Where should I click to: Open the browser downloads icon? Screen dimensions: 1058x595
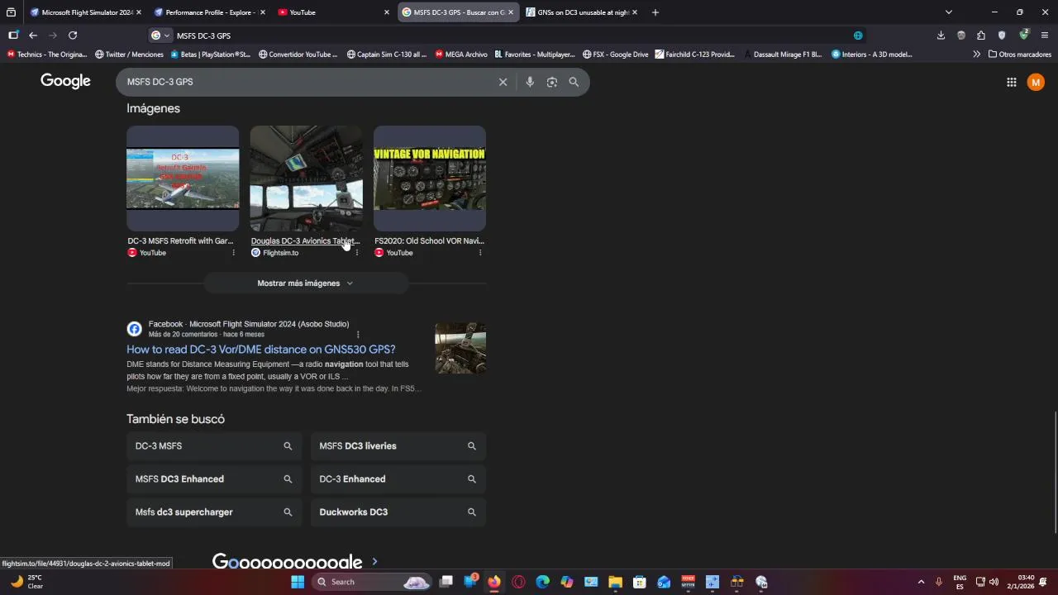pos(941,36)
